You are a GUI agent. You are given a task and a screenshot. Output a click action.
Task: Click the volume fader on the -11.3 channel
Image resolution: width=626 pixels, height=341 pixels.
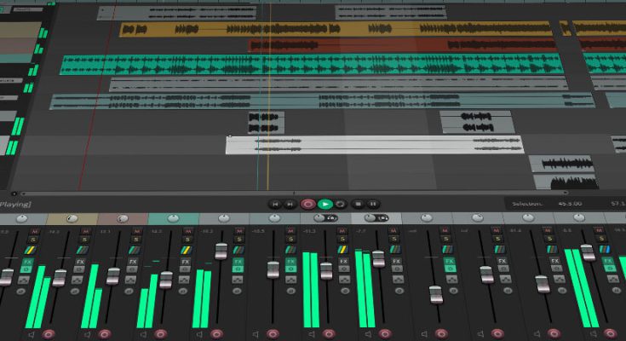pos(325,271)
